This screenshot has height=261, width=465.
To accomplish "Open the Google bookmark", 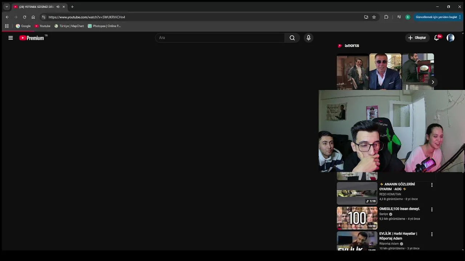I will (x=23, y=26).
